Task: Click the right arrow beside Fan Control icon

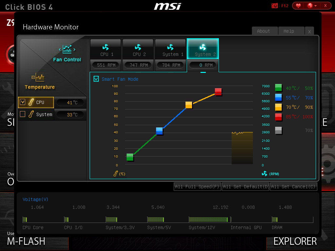Action: coord(74,50)
